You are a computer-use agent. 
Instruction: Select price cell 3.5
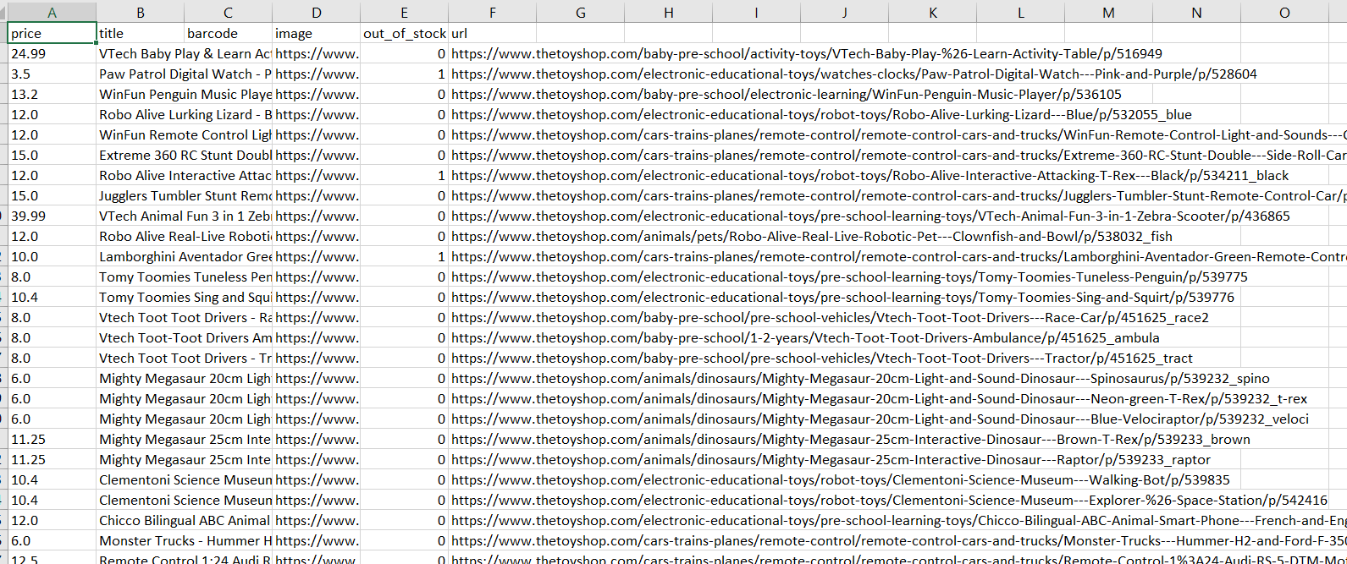(52, 74)
